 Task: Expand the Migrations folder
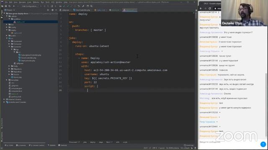[9, 69]
